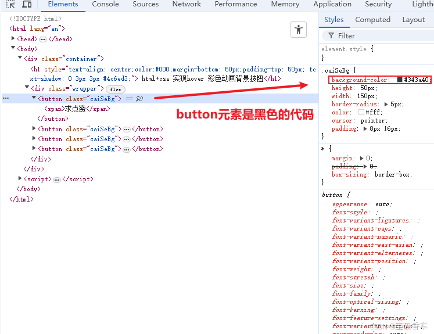Click the .caiSeBg selector
Screen dimensions: 434x334
[335, 70]
